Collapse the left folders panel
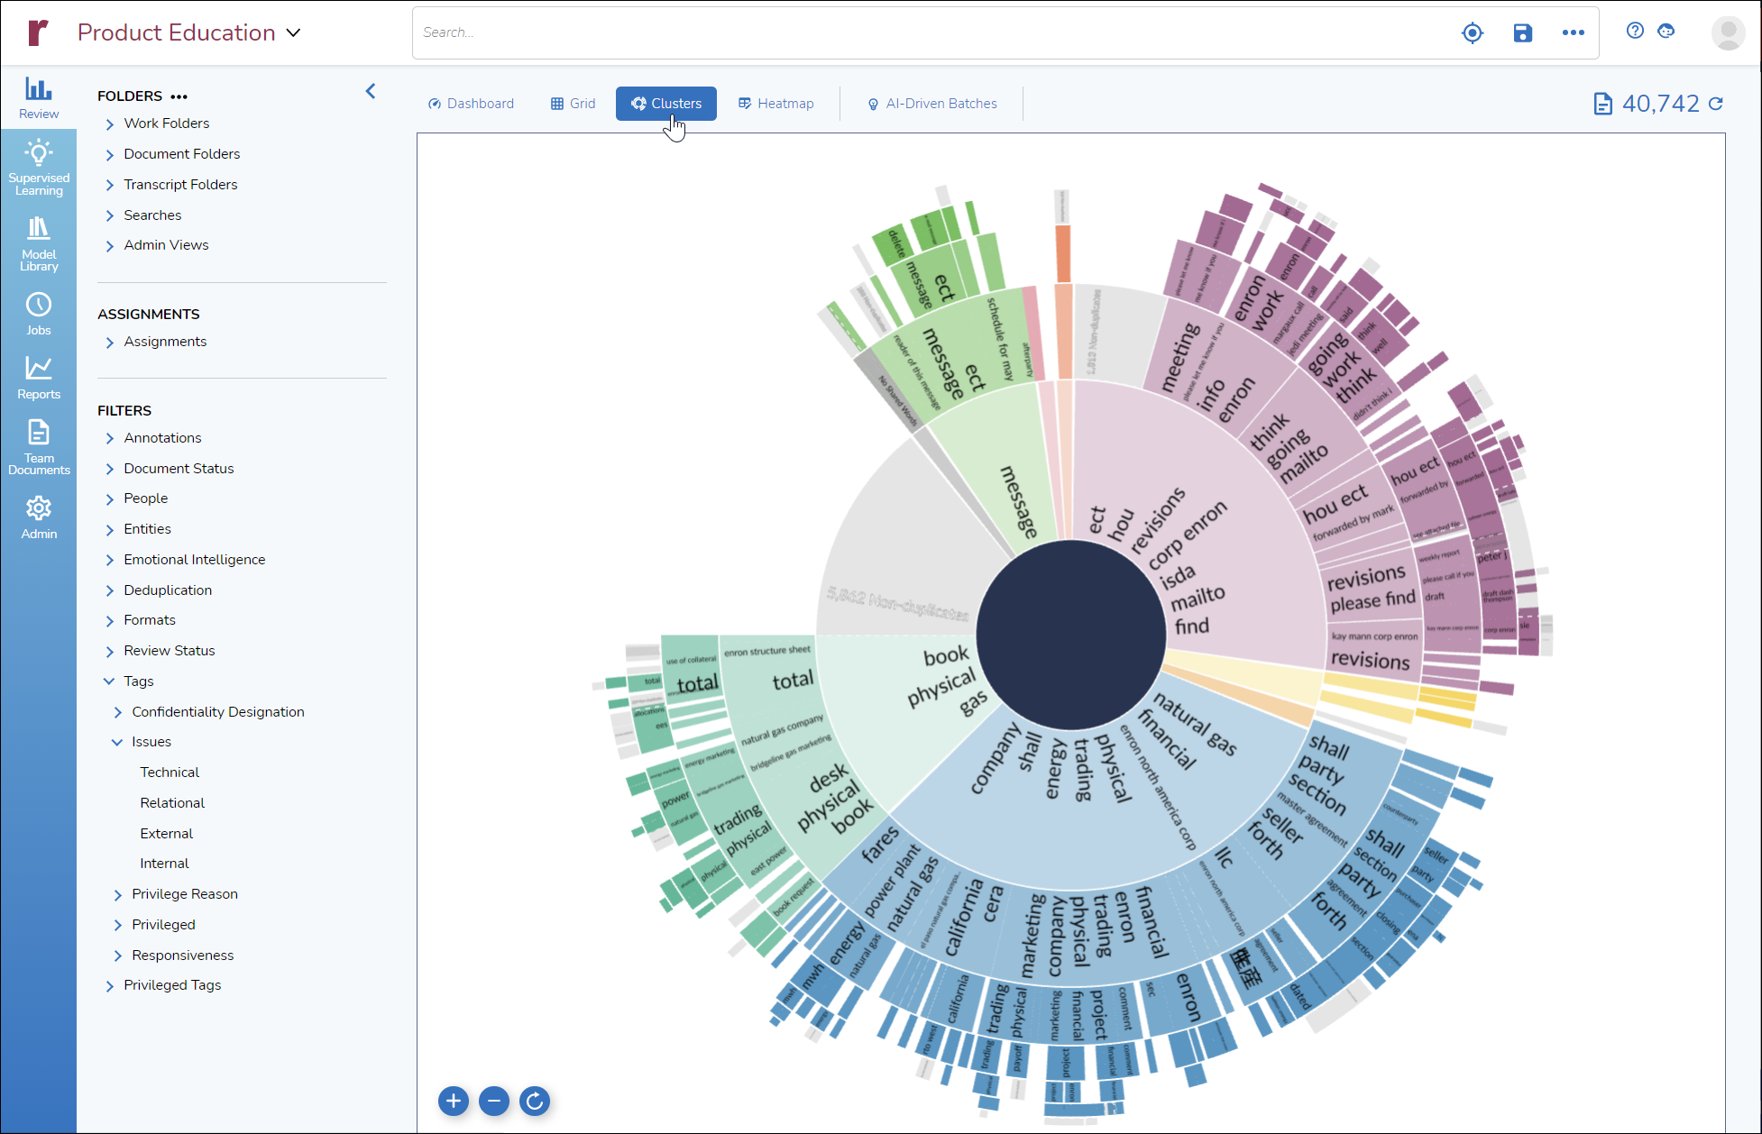Viewport: 1762px width, 1134px height. point(371,91)
